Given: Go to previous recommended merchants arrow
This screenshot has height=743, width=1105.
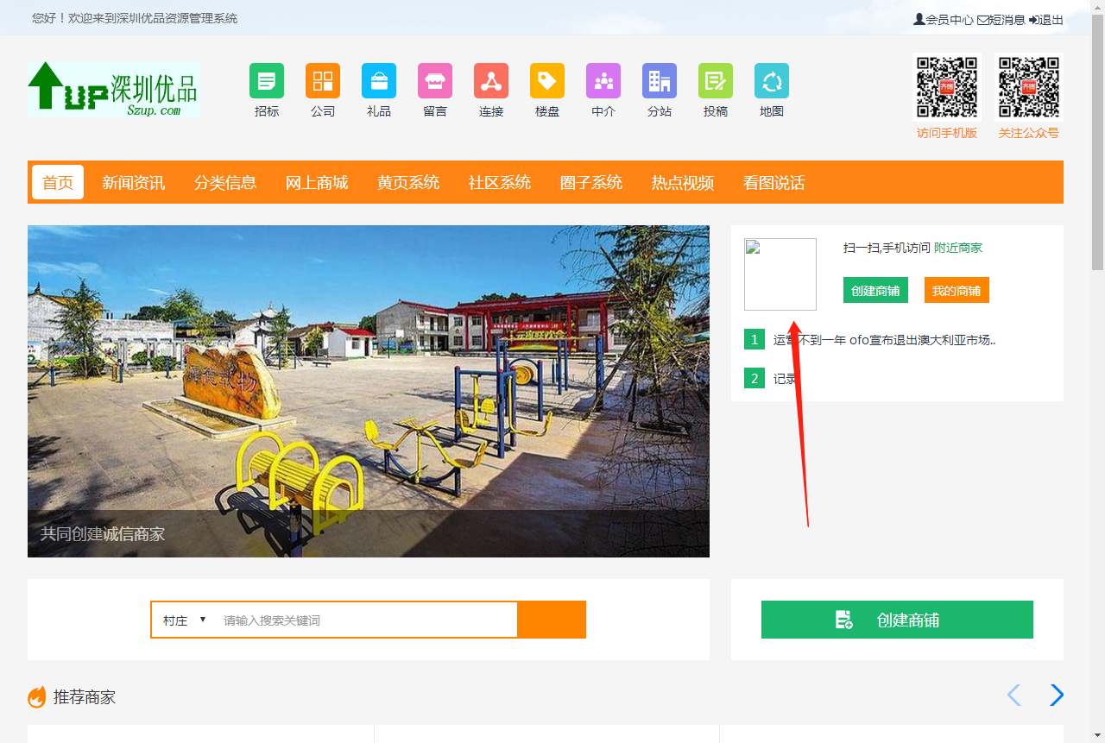Looking at the screenshot, I should pos(1013,696).
